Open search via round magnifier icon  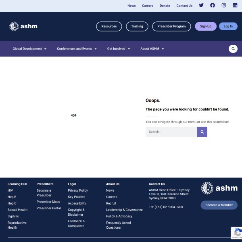point(233,49)
